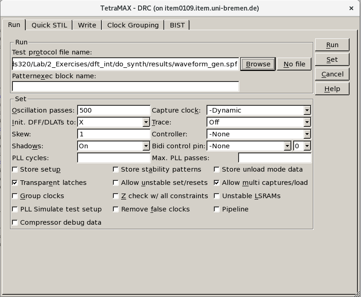The height and width of the screenshot is (297, 361).
Task: Disable Allow multi captures/load
Action: pos(217,183)
